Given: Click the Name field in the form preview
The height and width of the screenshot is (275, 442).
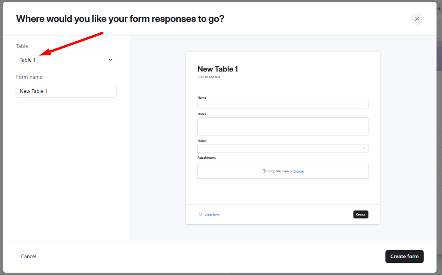Looking at the screenshot, I should (x=282, y=105).
